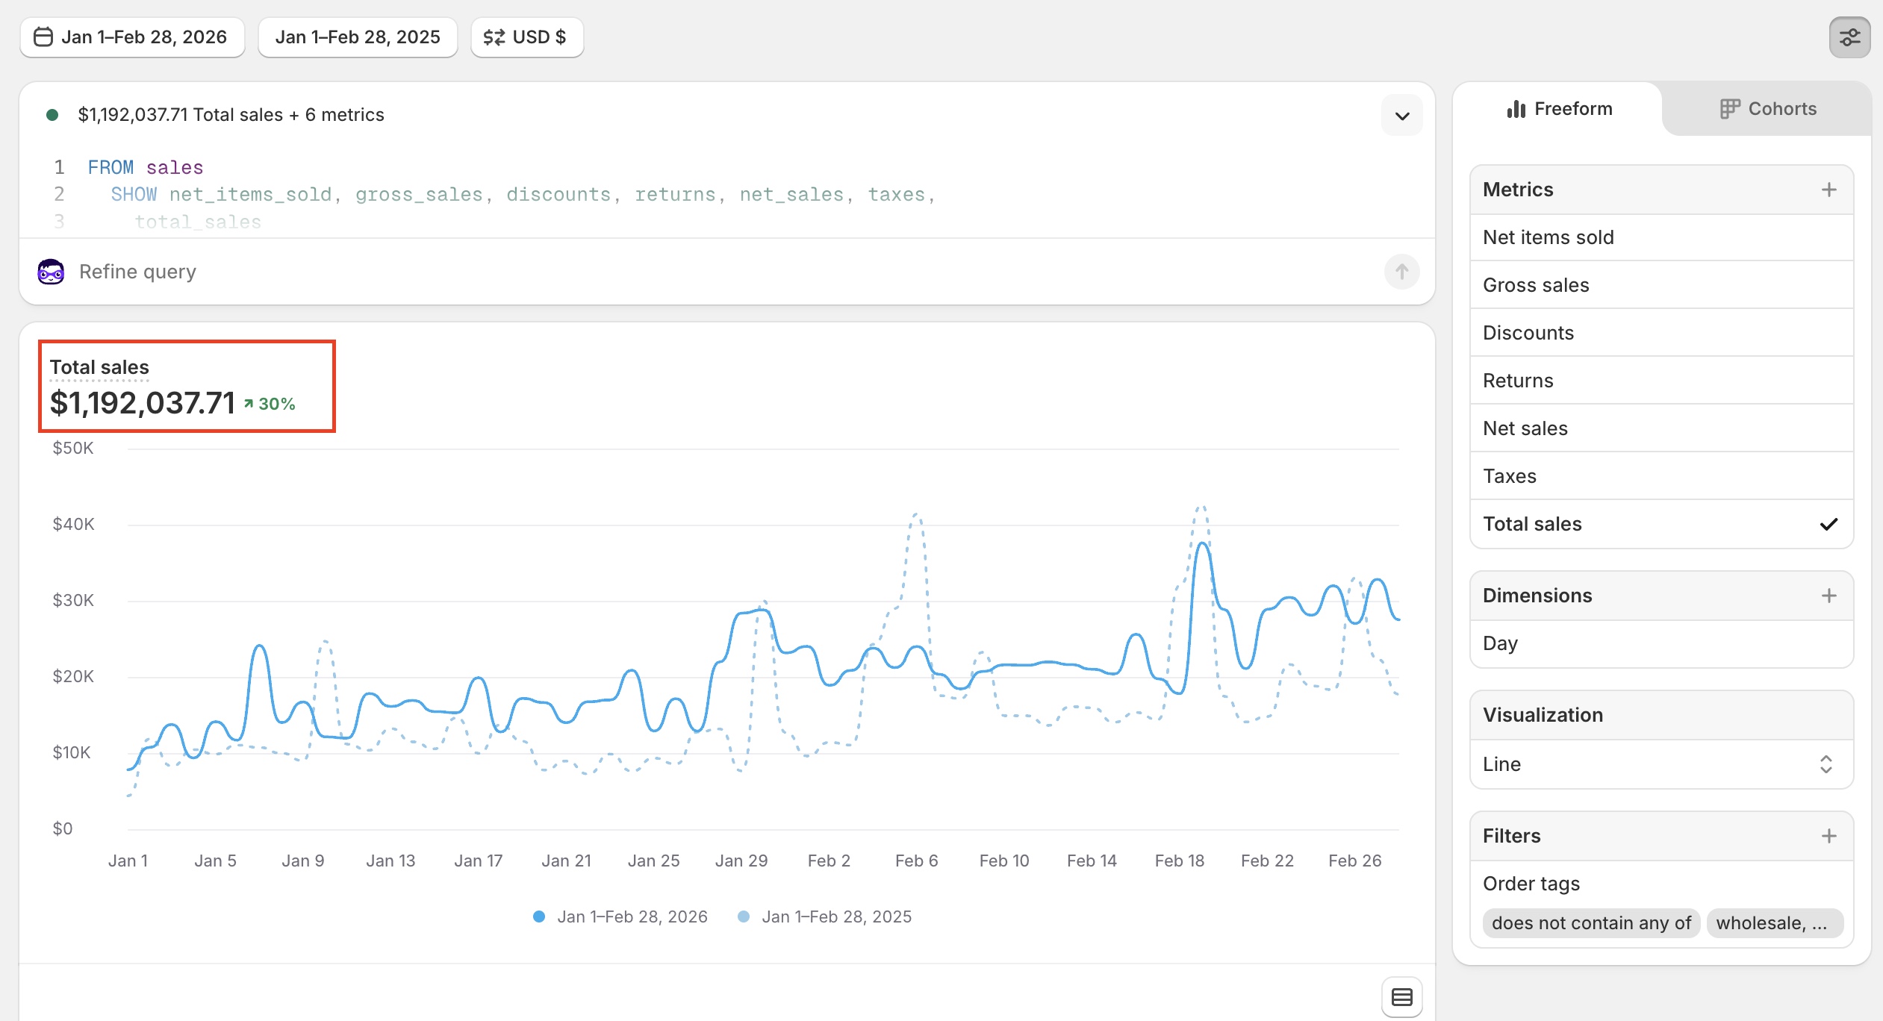
Task: Switch to the Freeform tab
Action: [x=1559, y=109]
